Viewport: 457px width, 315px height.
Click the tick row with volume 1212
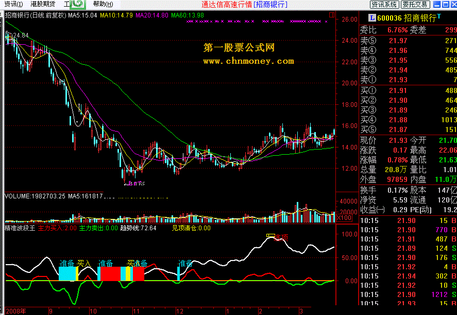(408, 294)
